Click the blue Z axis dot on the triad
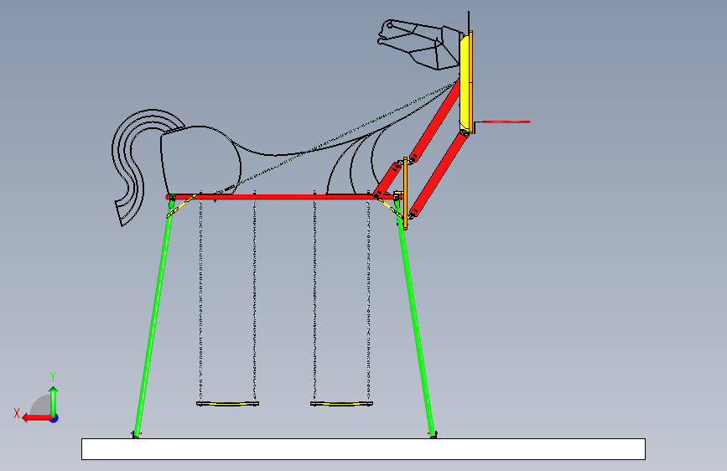Image resolution: width=727 pixels, height=471 pixels. click(55, 418)
